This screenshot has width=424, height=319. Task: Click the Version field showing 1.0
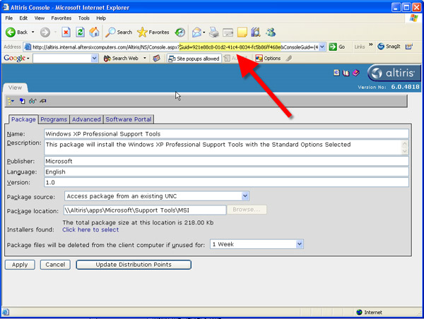coord(226,183)
